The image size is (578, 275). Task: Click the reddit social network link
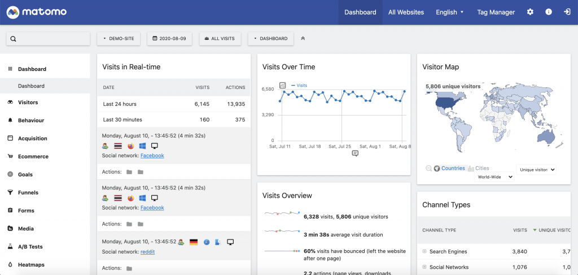(147, 252)
